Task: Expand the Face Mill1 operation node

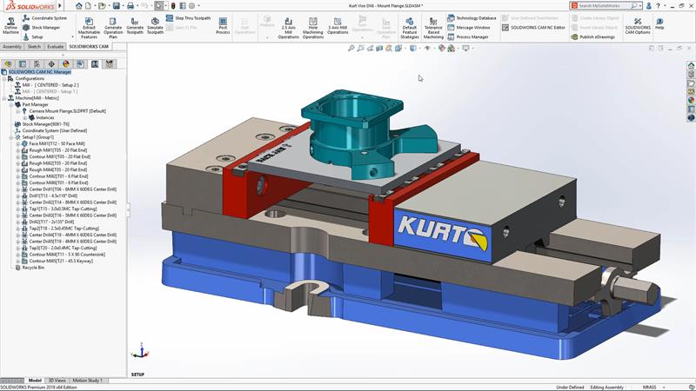Action: 17,143
